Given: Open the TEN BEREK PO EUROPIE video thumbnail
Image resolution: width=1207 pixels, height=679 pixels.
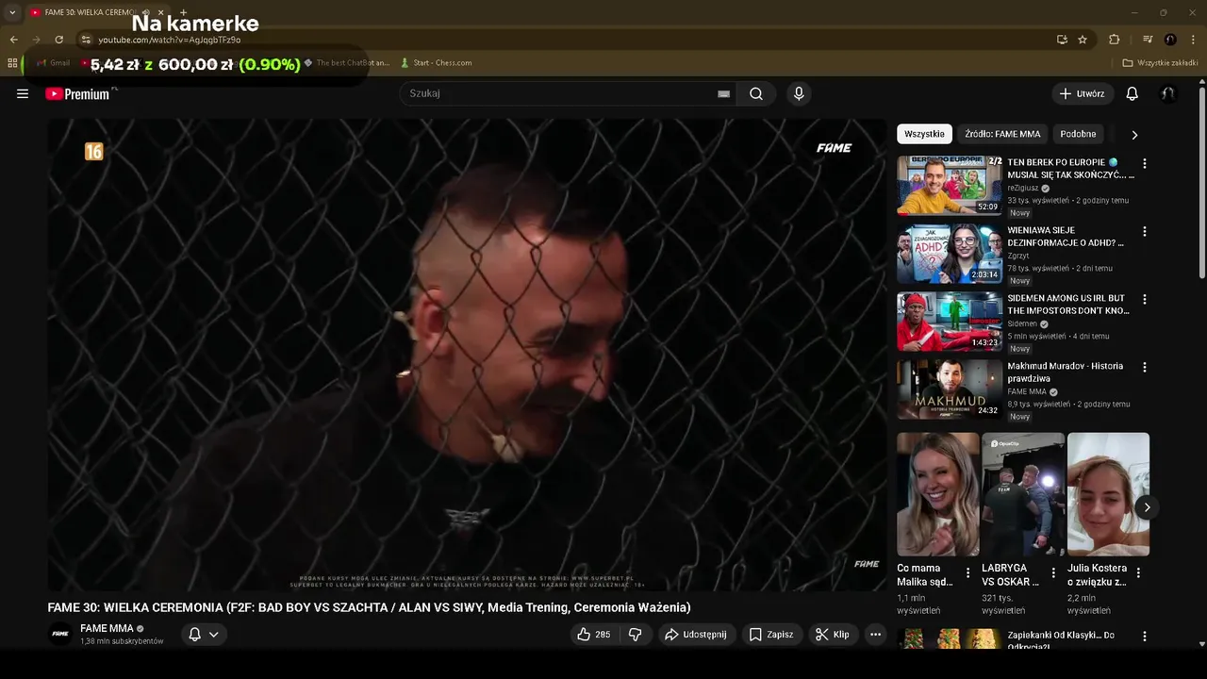Looking at the screenshot, I should [x=949, y=186].
